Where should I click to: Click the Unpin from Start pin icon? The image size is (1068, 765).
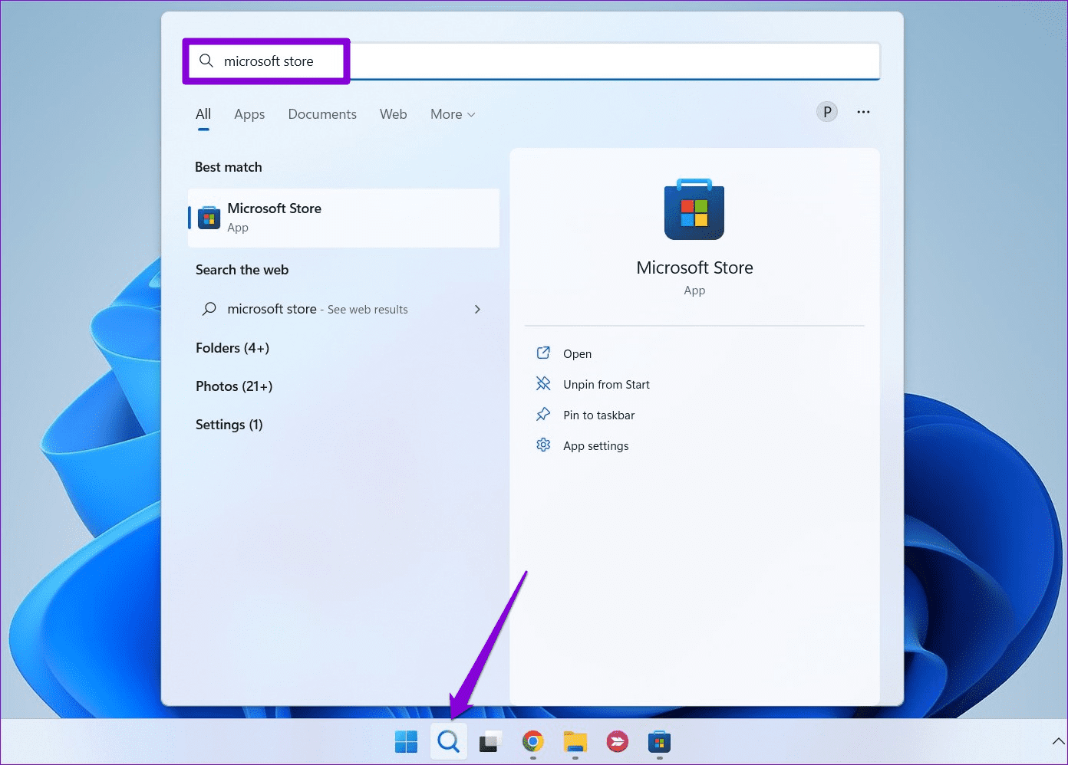click(543, 383)
